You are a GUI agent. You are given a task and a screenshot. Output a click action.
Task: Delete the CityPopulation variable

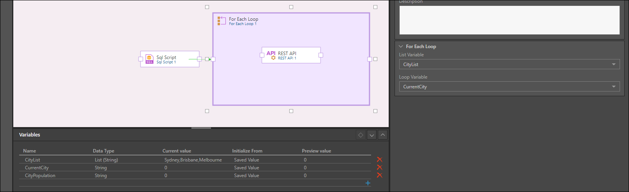click(379, 175)
